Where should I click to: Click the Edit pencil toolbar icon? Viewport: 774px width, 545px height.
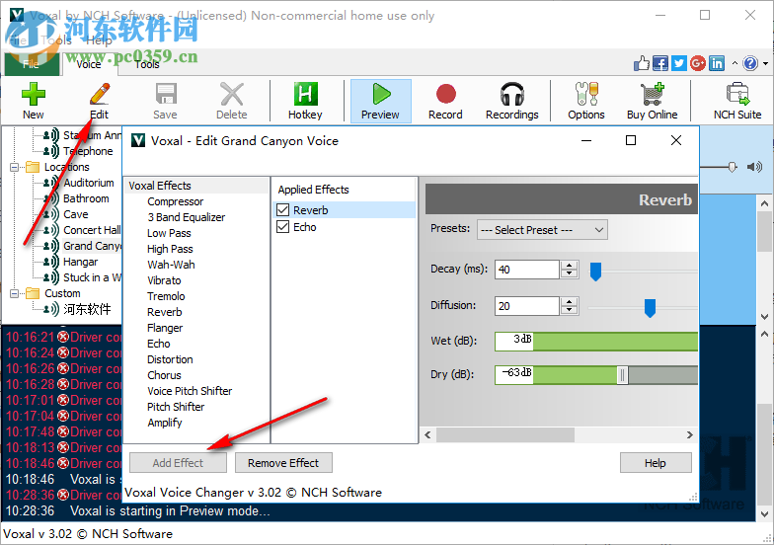click(x=99, y=94)
